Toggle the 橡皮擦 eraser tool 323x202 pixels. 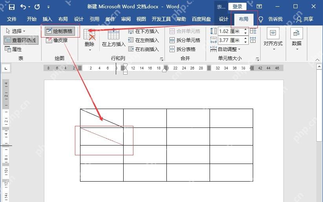(x=57, y=40)
